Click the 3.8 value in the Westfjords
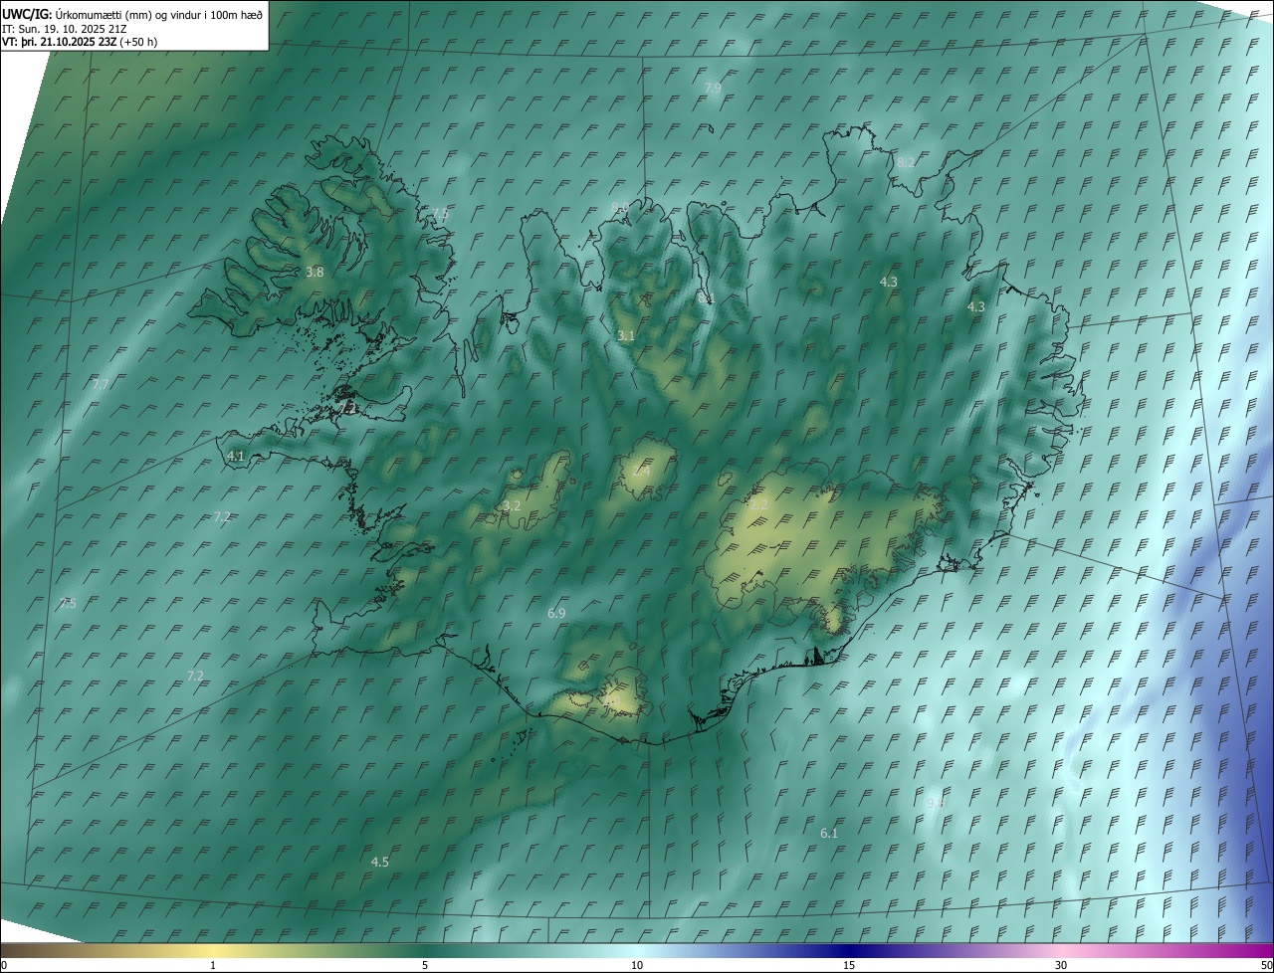Viewport: 1274px width, 973px height. coord(315,272)
